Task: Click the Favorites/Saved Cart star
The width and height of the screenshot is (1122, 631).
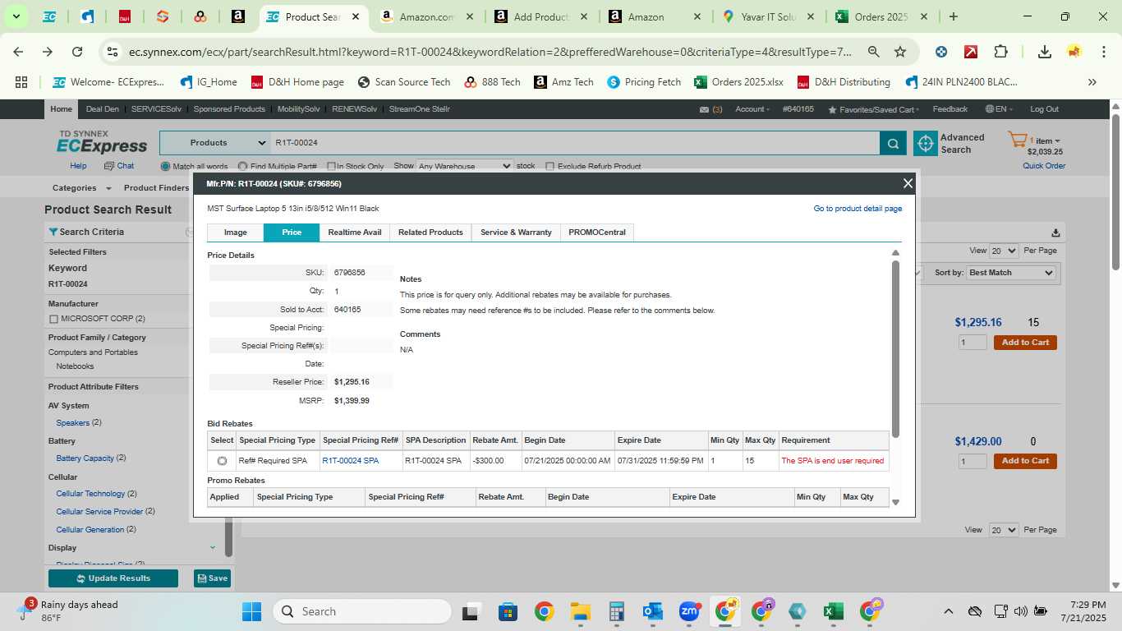Action: [x=832, y=109]
